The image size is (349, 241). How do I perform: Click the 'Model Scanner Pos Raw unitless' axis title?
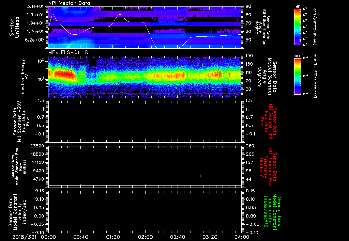pyautogui.click(x=19, y=167)
